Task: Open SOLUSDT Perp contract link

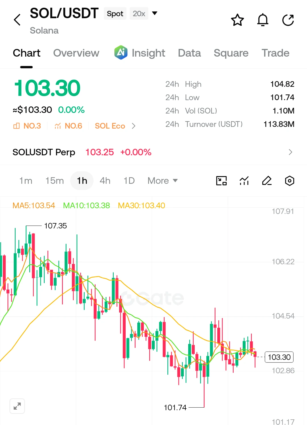Action: [x=44, y=152]
